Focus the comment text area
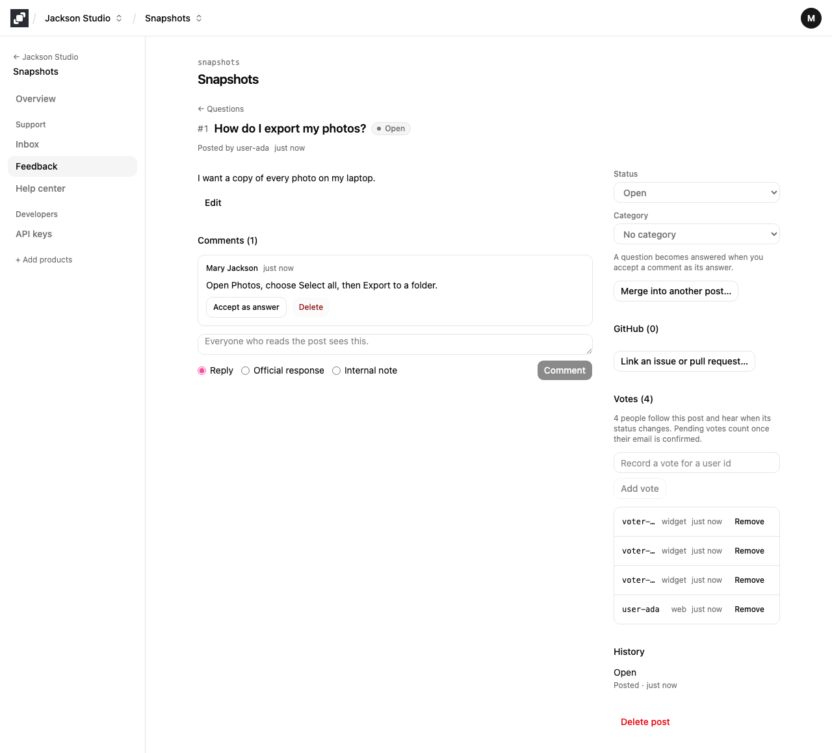The height and width of the screenshot is (753, 832). pyautogui.click(x=395, y=344)
